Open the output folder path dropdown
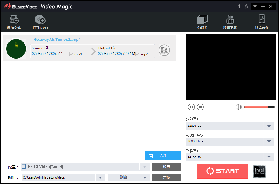The image size is (279, 184). coord(100,177)
